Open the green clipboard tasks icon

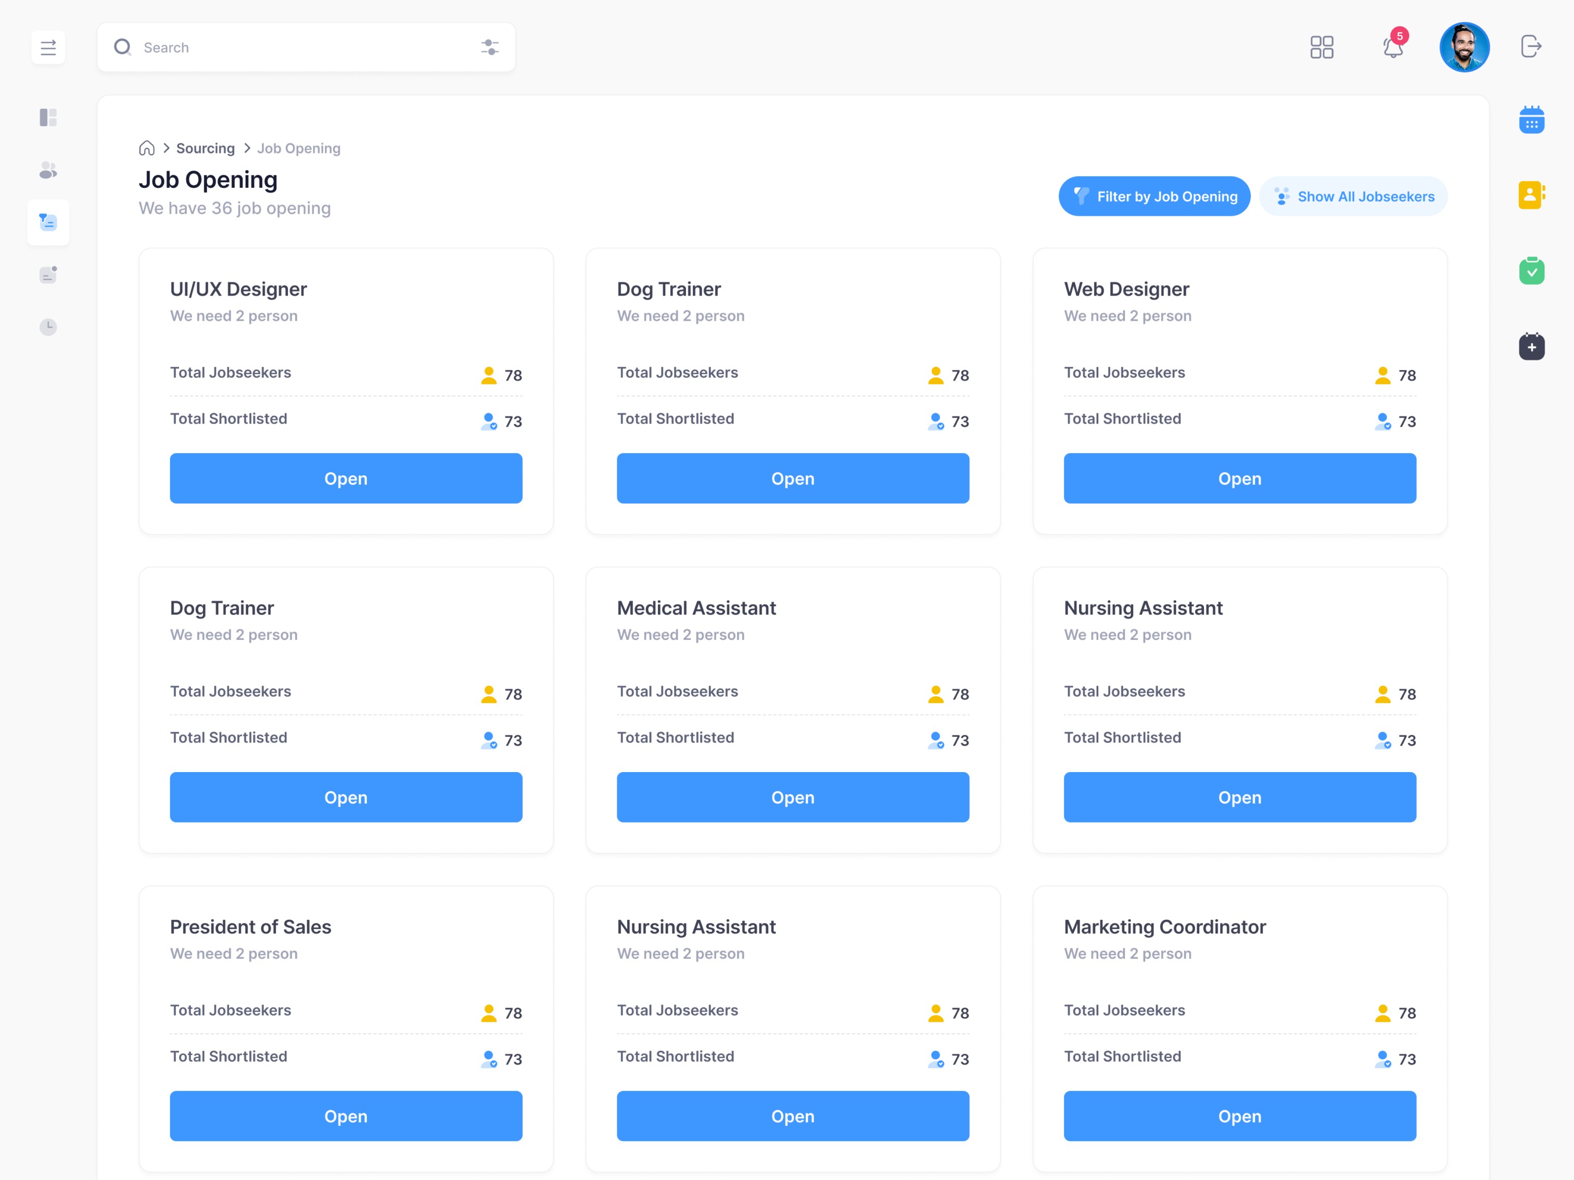(x=1531, y=270)
